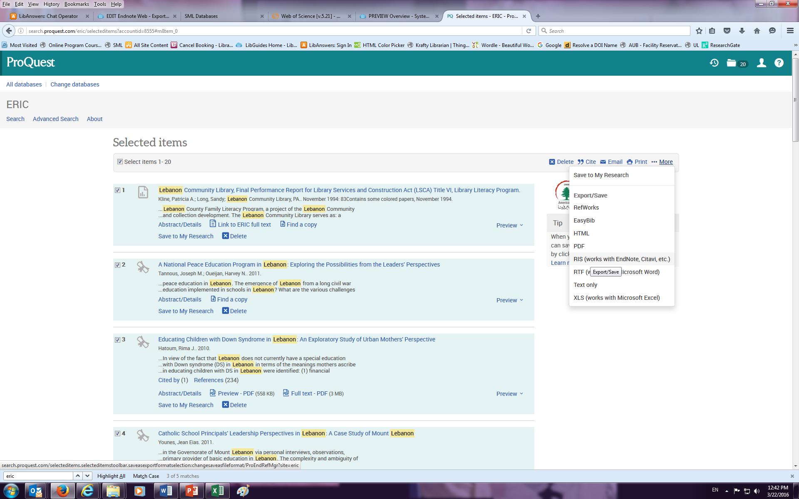Toggle the More dropdown menu
Viewport: 799px width, 499px height.
(x=665, y=162)
